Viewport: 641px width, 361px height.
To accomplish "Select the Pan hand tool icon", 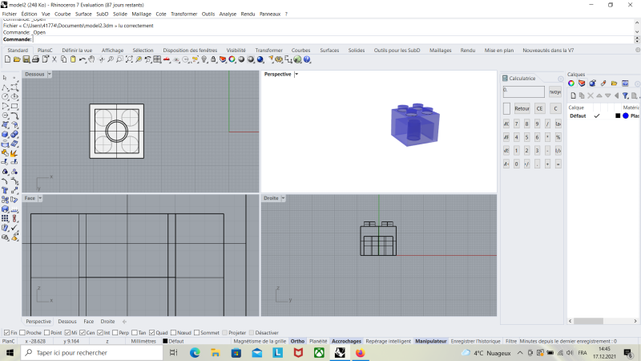I will [91, 59].
